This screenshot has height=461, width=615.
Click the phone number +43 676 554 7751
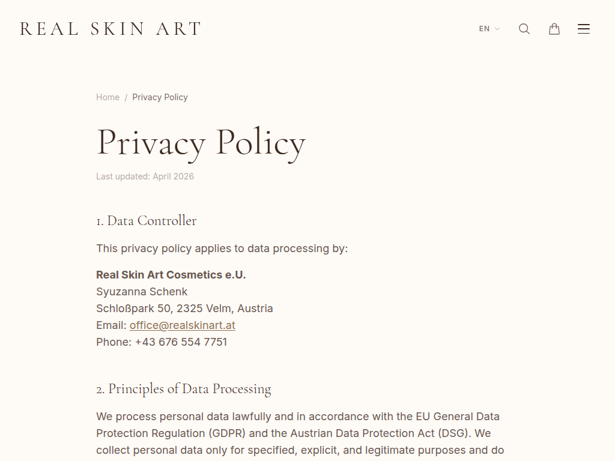click(181, 342)
